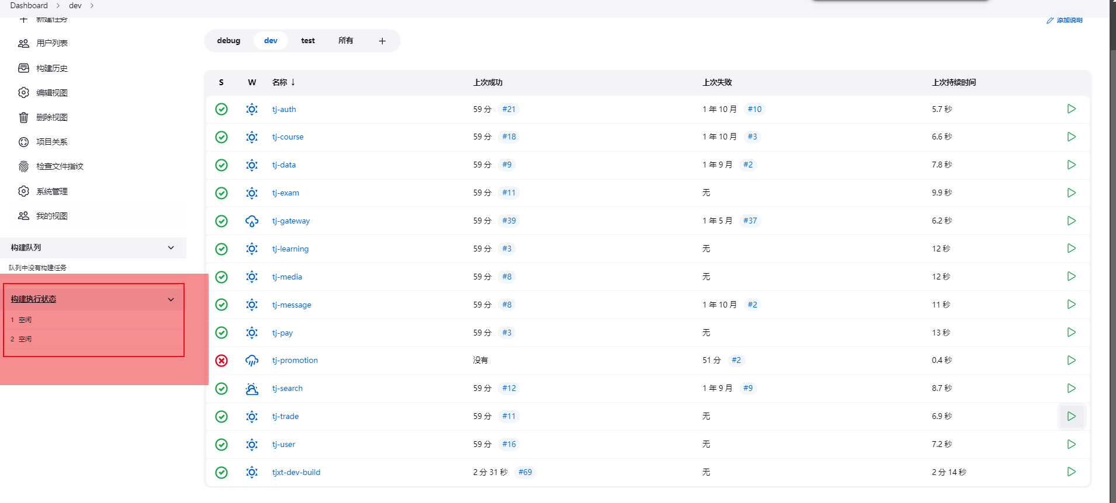Open 编辑视图 in the sidebar
This screenshot has width=1116, height=503.
pos(52,93)
